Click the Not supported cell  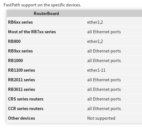[x=101, y=118]
